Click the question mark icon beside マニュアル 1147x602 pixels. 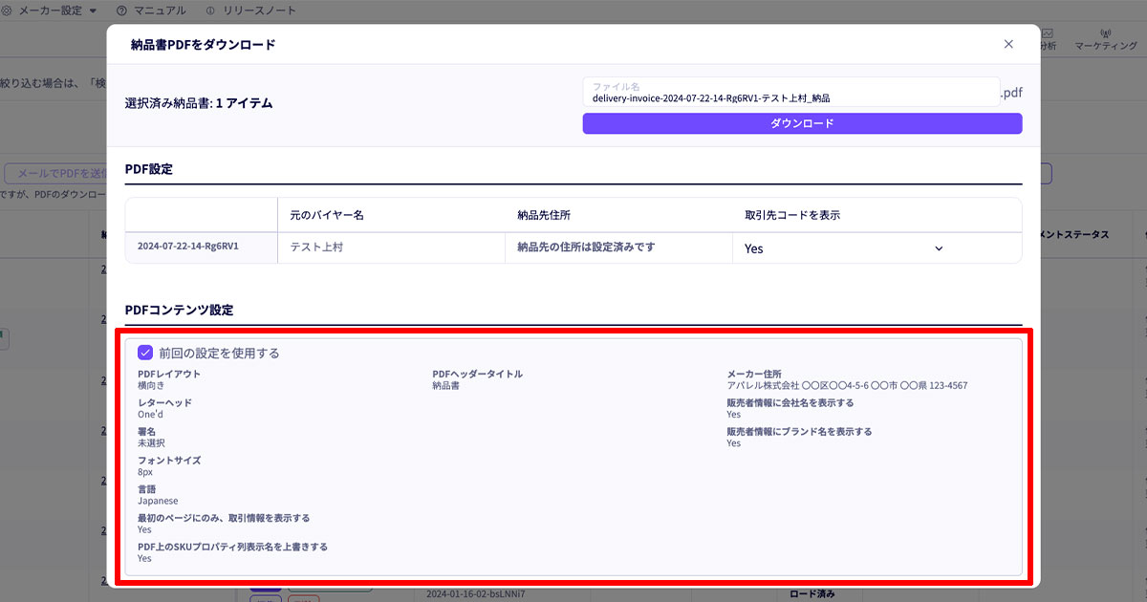(121, 11)
